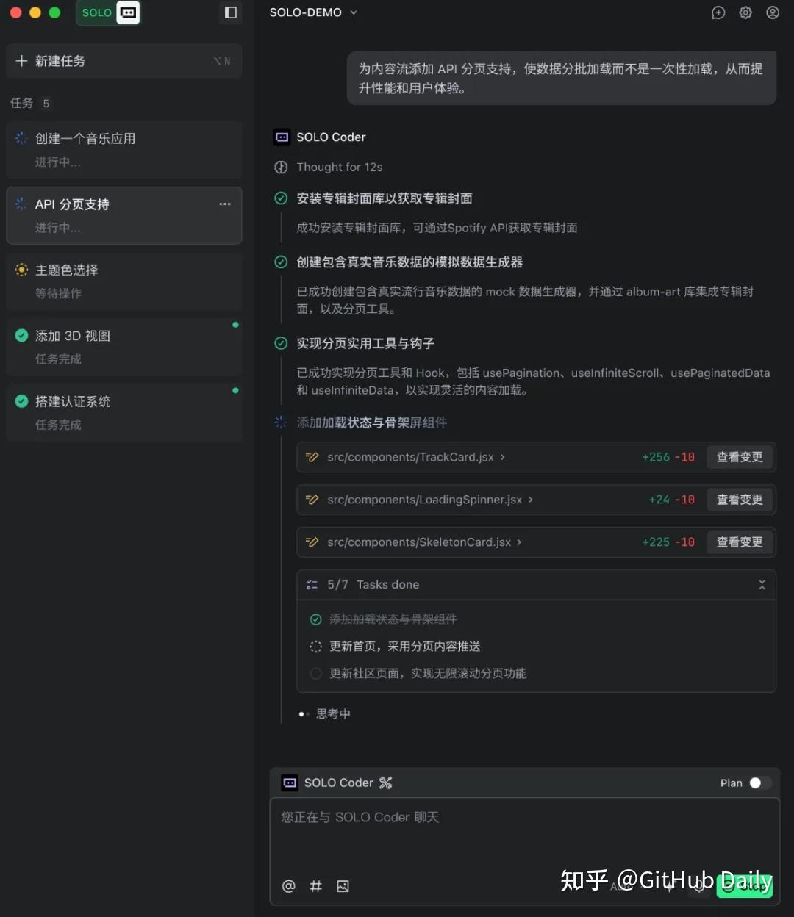This screenshot has height=917, width=794.
Task: Toggle the sidebar panel icon
Action: pos(231,12)
